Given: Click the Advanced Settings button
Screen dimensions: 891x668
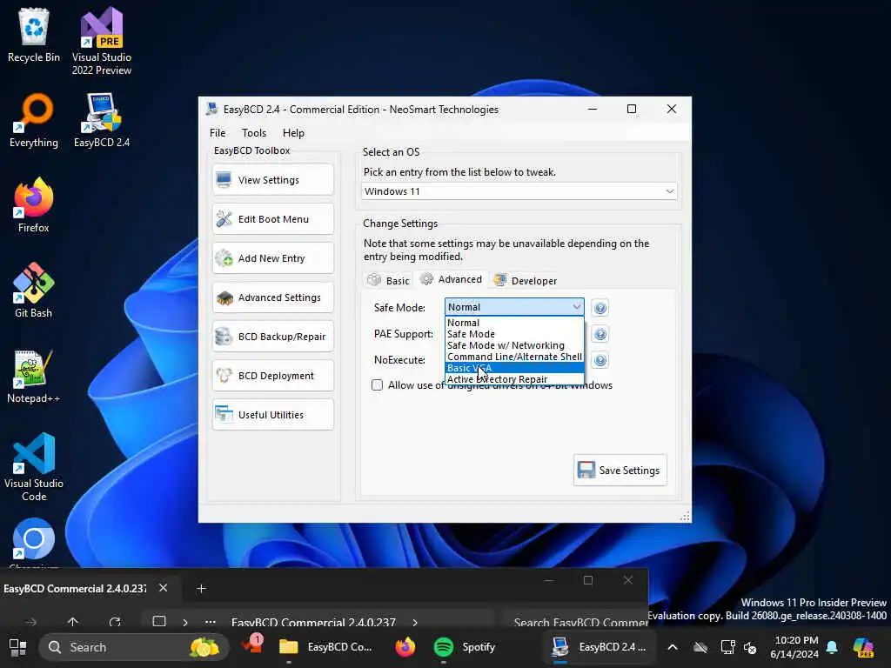Looking at the screenshot, I should click(273, 297).
